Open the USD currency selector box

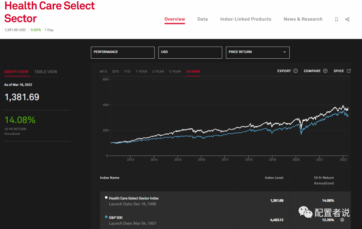[190, 53]
